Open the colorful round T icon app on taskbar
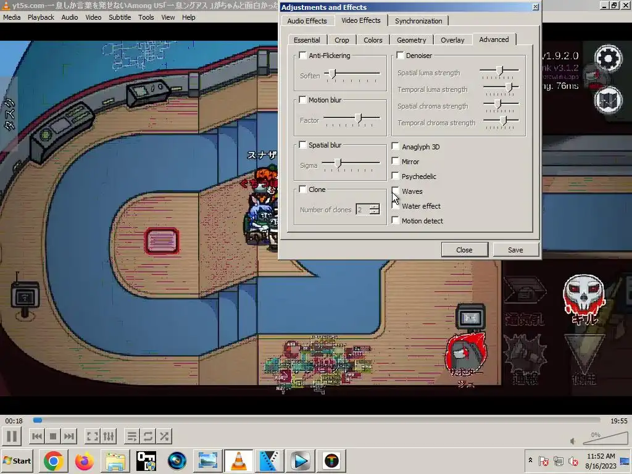 [x=331, y=460]
